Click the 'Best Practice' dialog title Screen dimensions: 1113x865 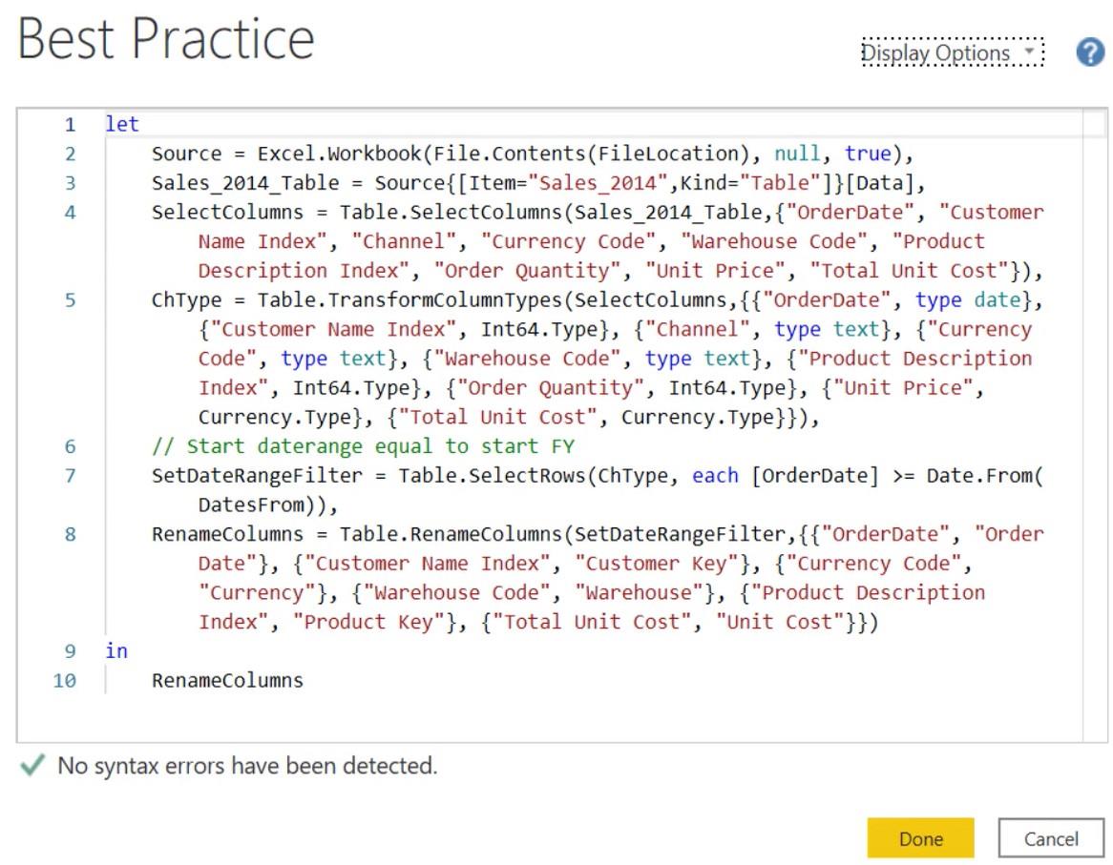click(166, 38)
